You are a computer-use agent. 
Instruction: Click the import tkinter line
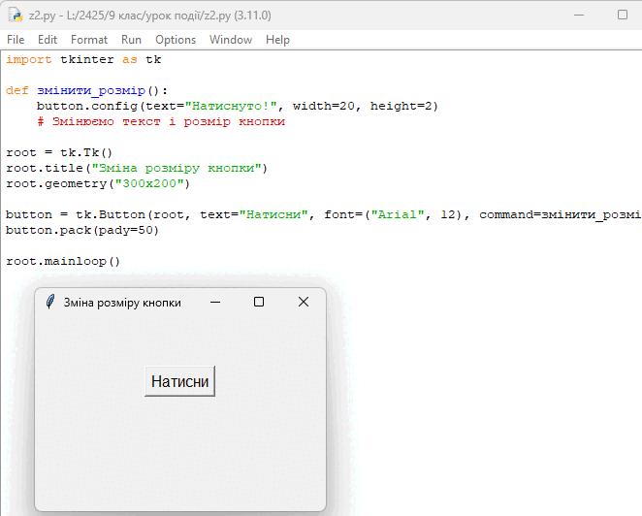(x=83, y=59)
